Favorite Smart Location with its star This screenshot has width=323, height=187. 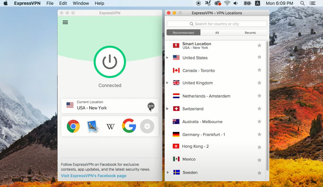pos(259,46)
